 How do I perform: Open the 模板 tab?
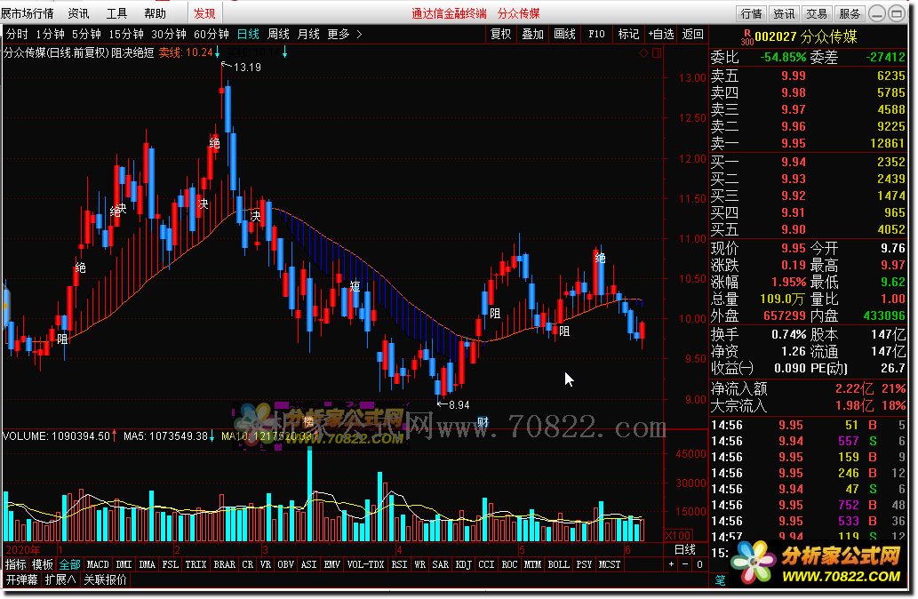[x=42, y=564]
